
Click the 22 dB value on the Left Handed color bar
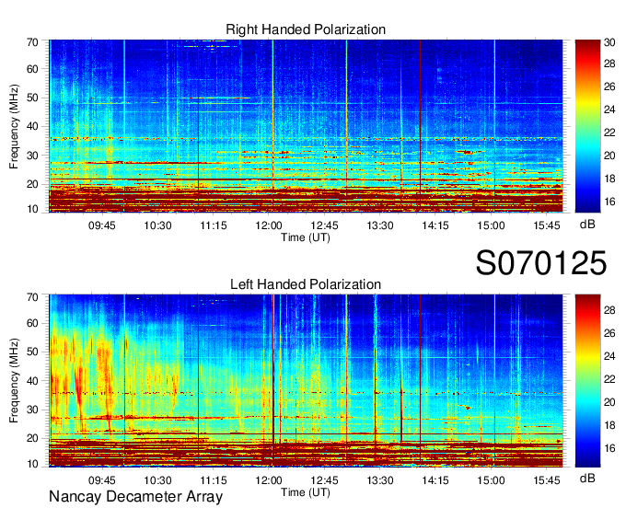click(609, 379)
